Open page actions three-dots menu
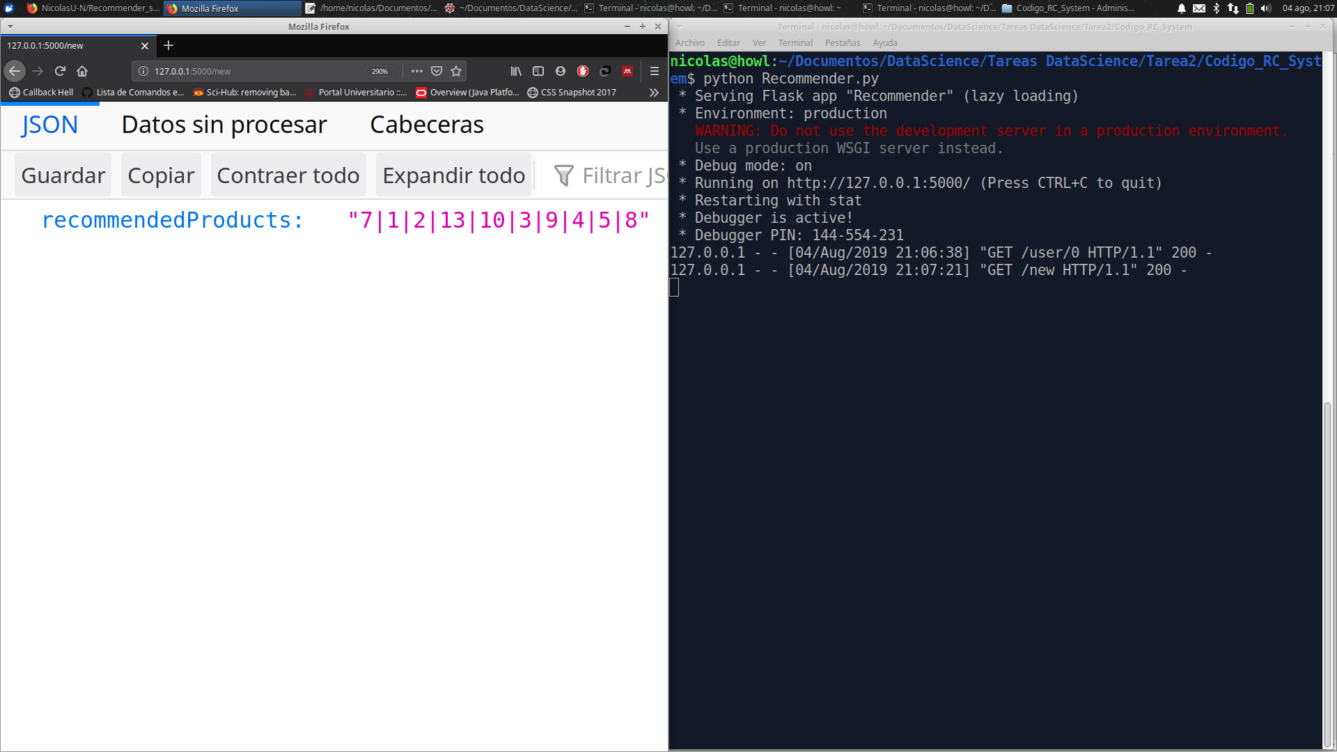 tap(417, 71)
